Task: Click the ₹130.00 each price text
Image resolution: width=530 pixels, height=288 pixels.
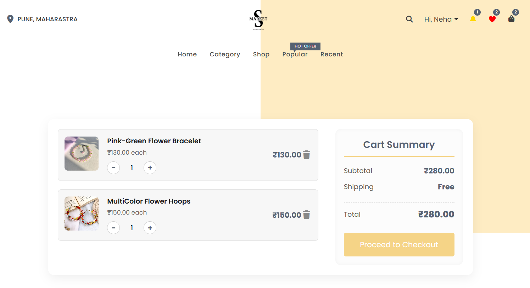Action: 127,153
